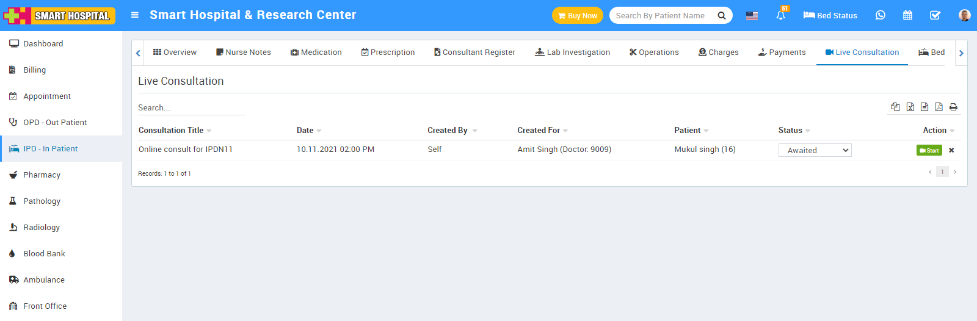Sort by Consultation Title column header
This screenshot has width=977, height=321.
click(x=171, y=131)
